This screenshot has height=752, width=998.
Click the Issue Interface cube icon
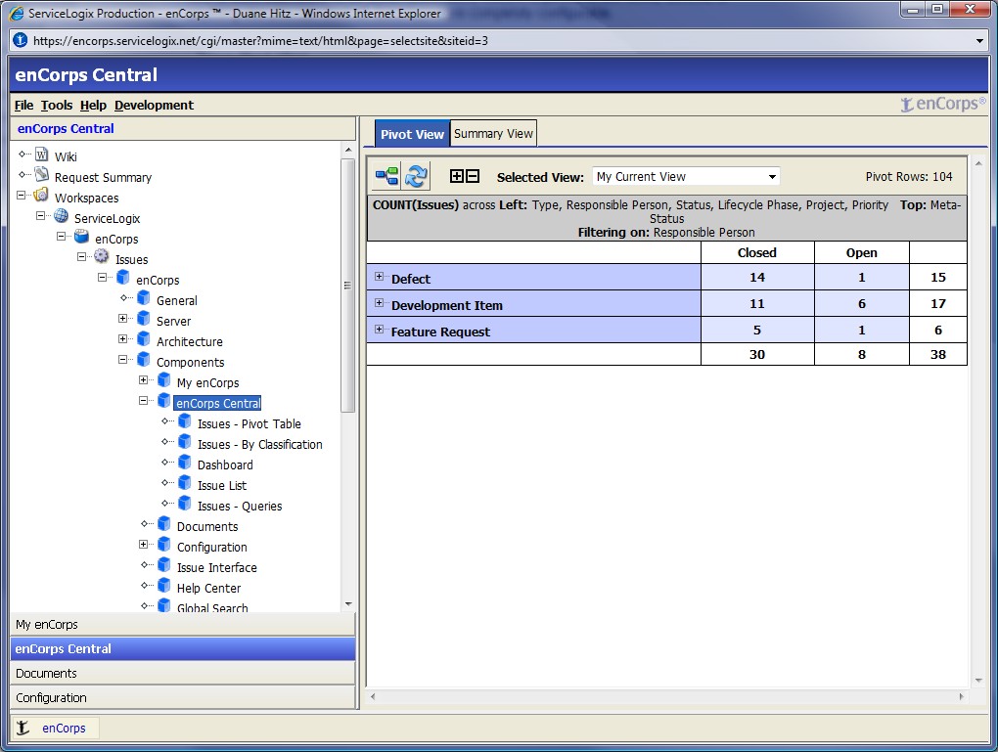click(164, 564)
